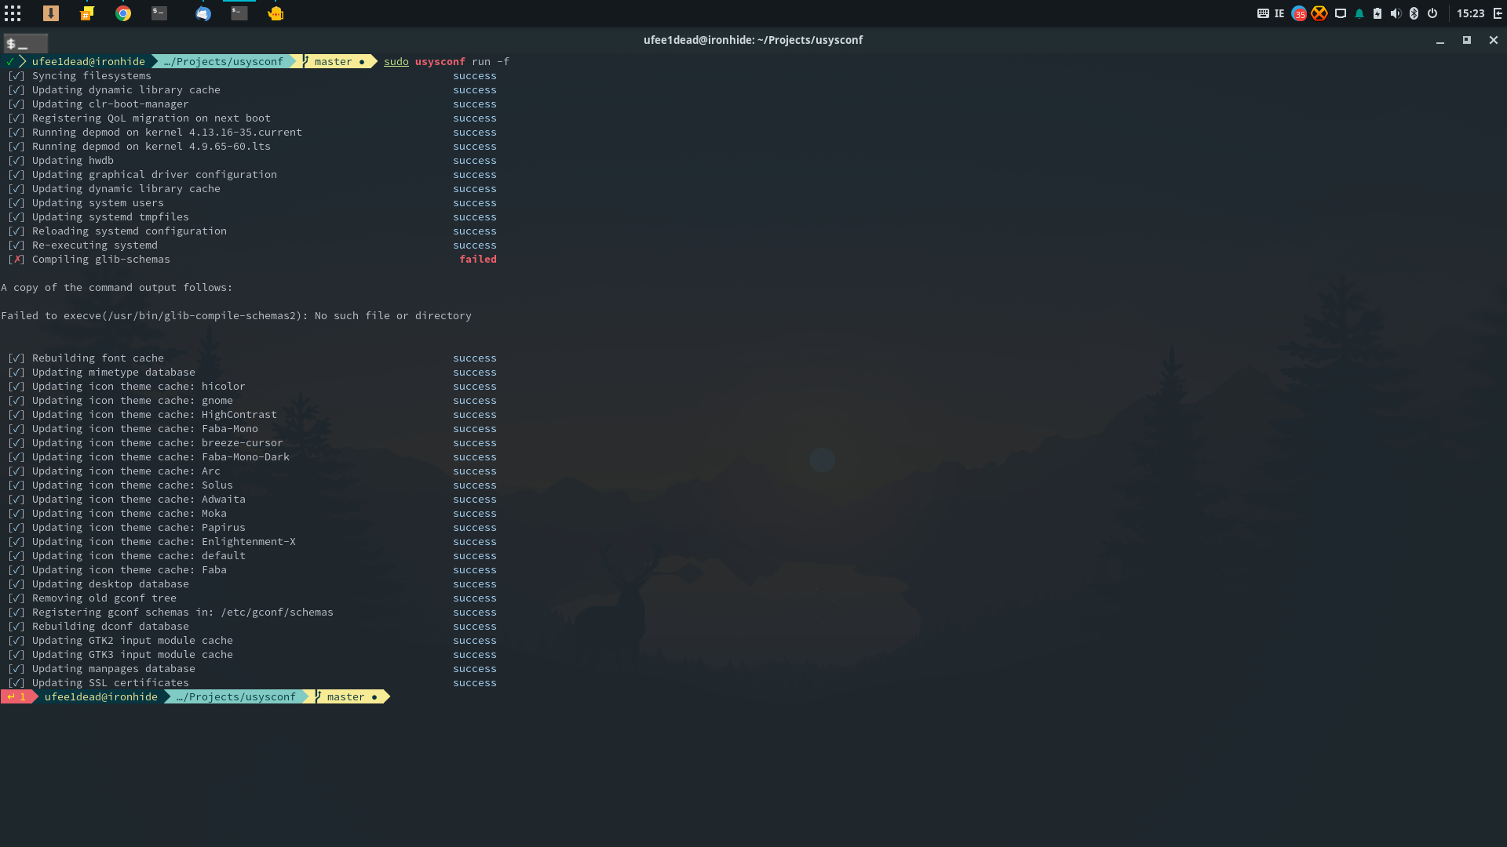Open the Raven sidebar toggle icon
The height and width of the screenshot is (847, 1507).
pos(1498,13)
